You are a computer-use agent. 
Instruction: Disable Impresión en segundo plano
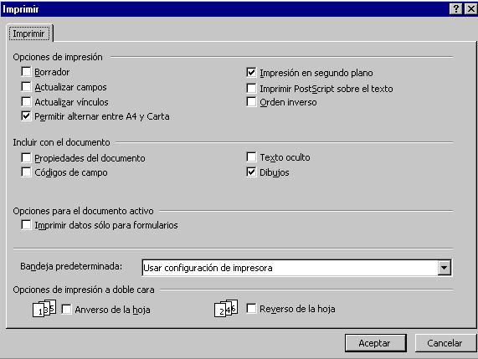pos(251,73)
